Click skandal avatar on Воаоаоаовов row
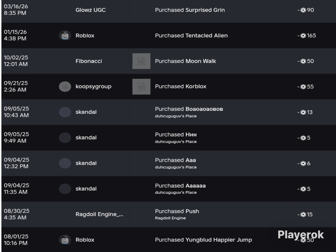 pos(65,112)
